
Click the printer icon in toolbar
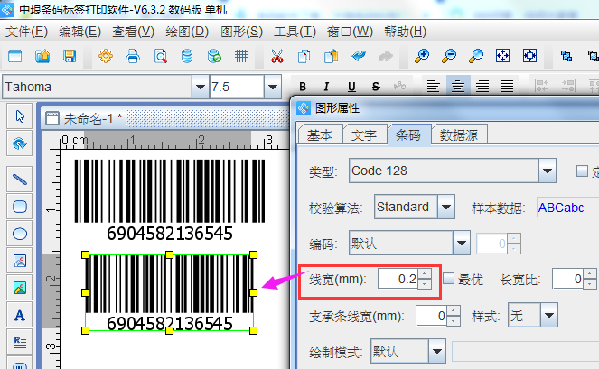coord(132,56)
